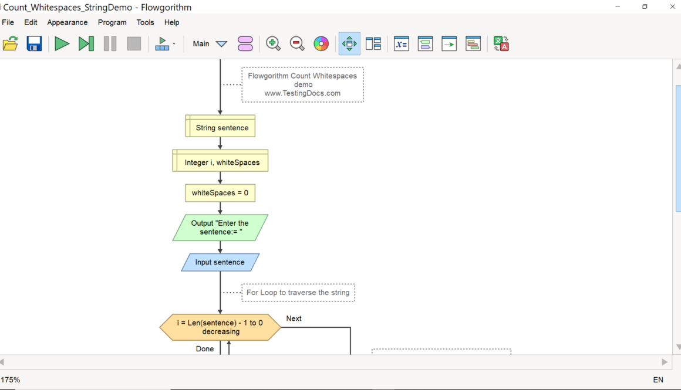Open the Edit menu
The image size is (681, 390).
click(x=31, y=22)
